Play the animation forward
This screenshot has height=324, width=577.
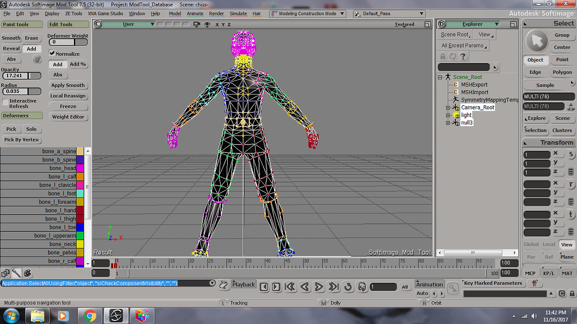(319, 287)
